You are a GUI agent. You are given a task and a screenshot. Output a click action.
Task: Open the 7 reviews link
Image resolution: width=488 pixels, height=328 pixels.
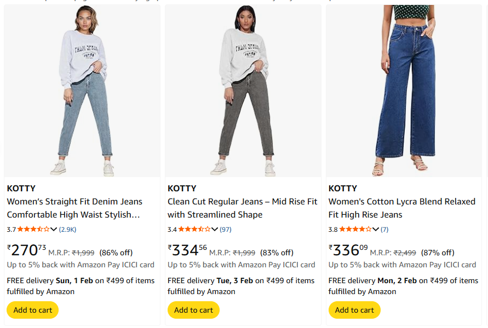point(384,229)
